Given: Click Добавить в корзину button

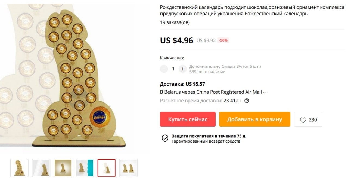Looking at the screenshot, I should coord(255,119).
